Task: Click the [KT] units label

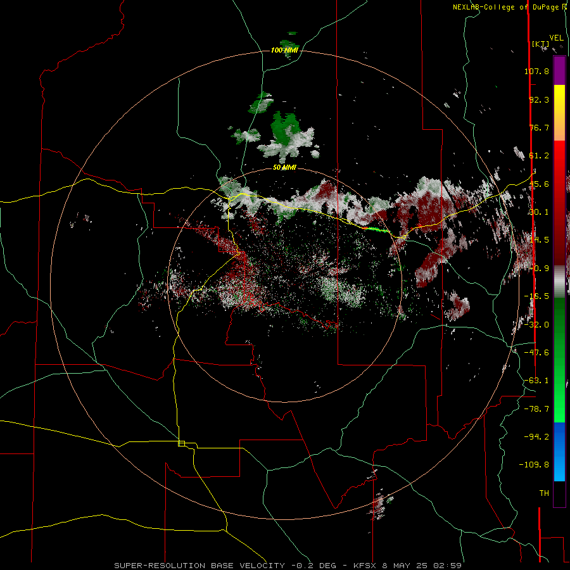Action: (x=541, y=44)
